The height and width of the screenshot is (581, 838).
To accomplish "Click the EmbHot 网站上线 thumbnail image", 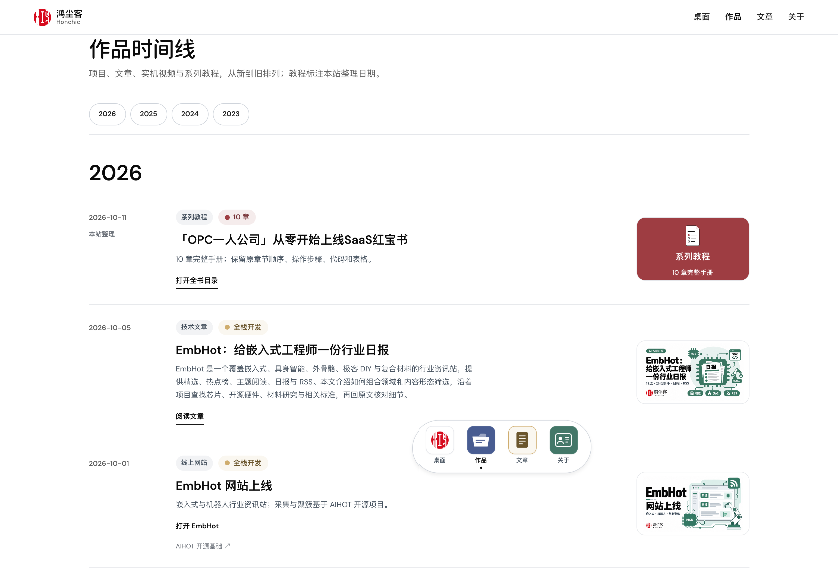I will (692, 504).
